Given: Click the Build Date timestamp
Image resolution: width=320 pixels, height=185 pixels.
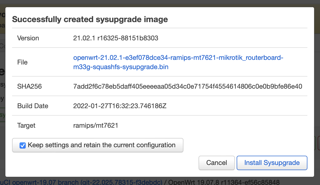Looking at the screenshot, I should 120,106.
